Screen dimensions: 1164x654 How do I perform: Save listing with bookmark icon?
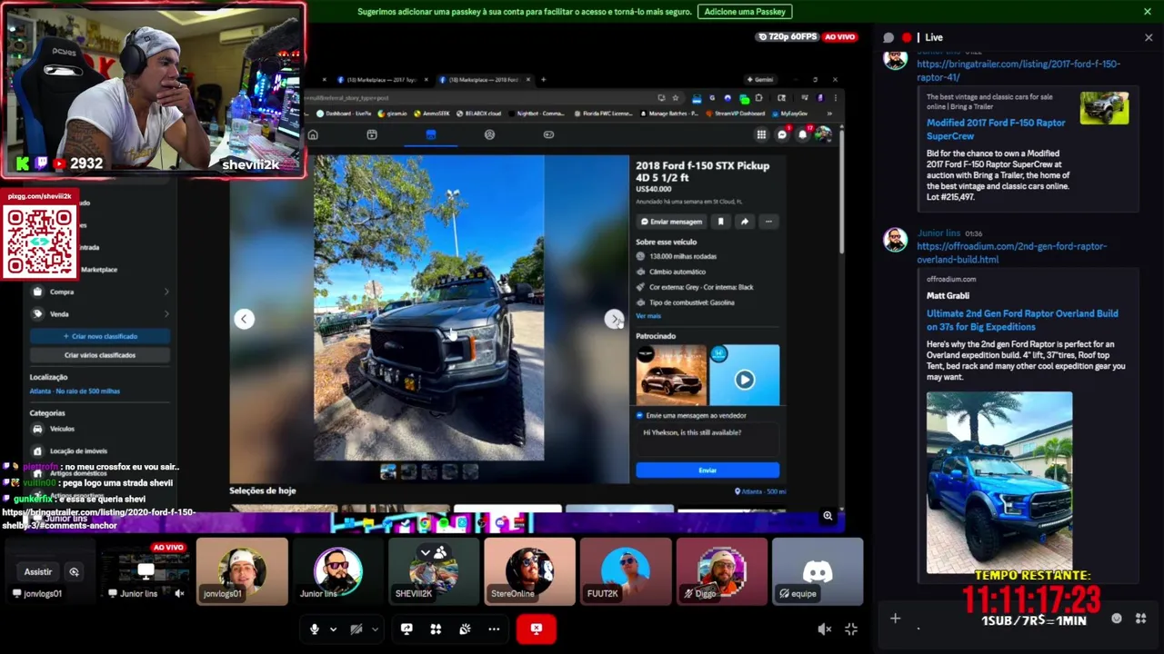(x=720, y=222)
